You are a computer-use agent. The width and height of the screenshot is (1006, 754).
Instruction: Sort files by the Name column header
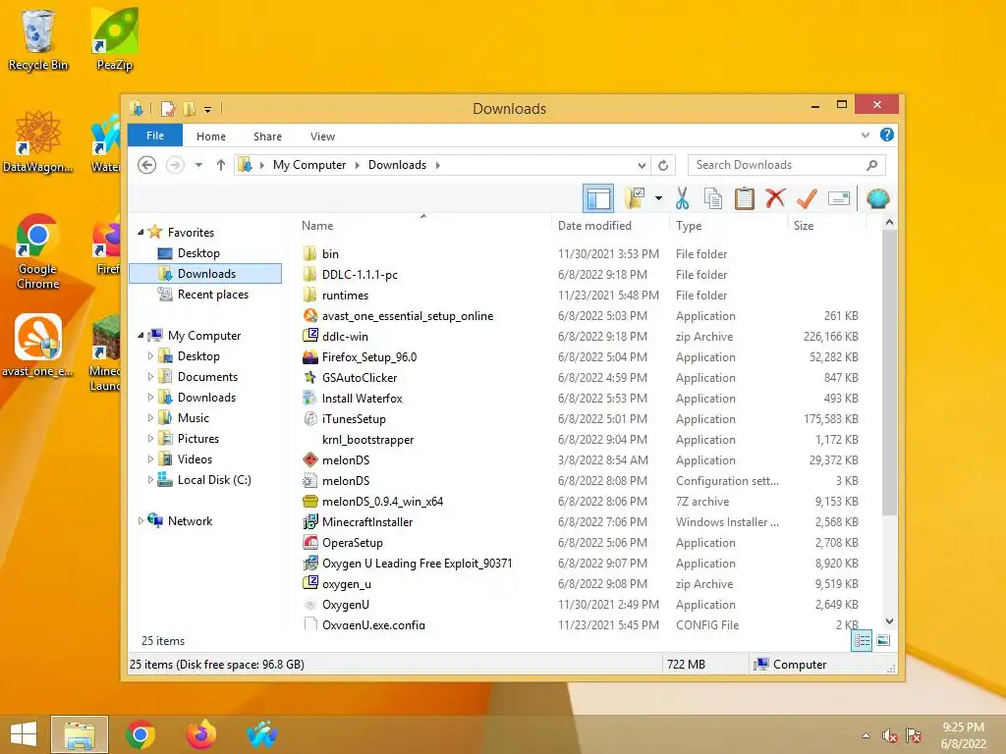[423, 225]
